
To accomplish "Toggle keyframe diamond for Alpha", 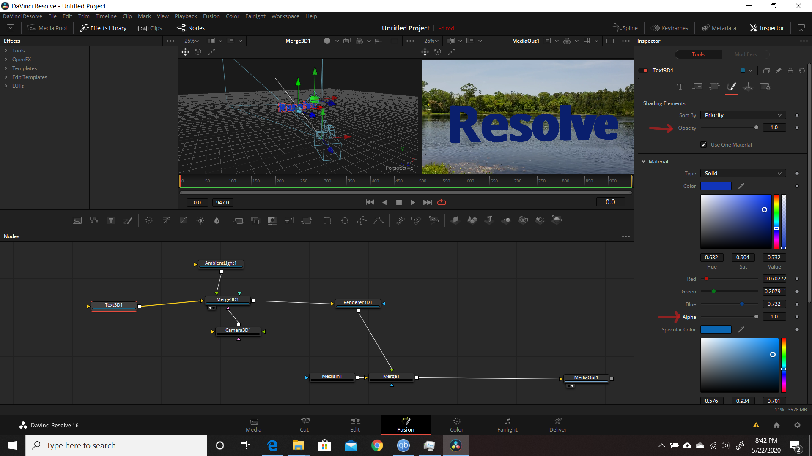I will [797, 317].
